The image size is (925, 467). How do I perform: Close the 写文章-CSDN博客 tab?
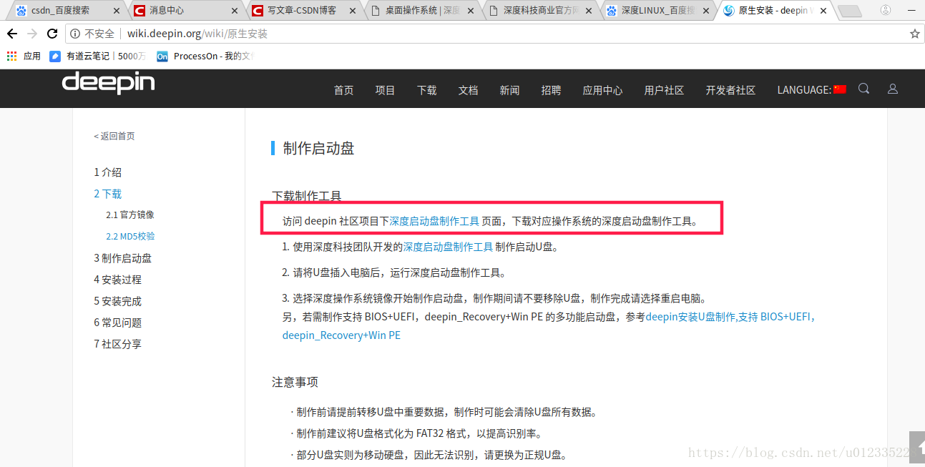[x=353, y=11]
